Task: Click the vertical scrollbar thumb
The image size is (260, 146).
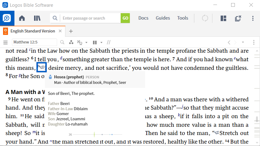Action: (x=257, y=119)
